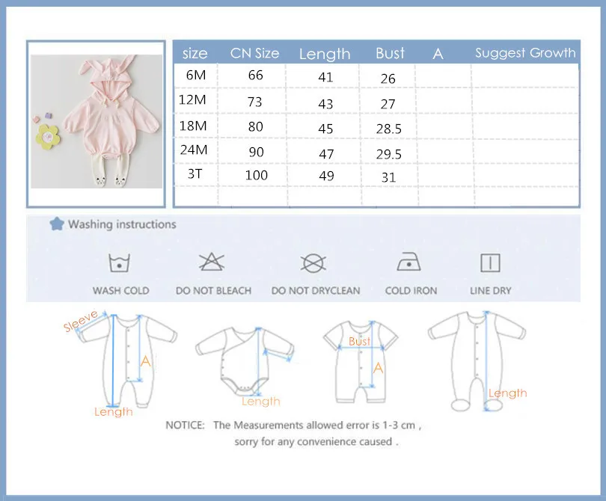Click Bust value '27'
Screen dimensions: 606x501
(388, 104)
